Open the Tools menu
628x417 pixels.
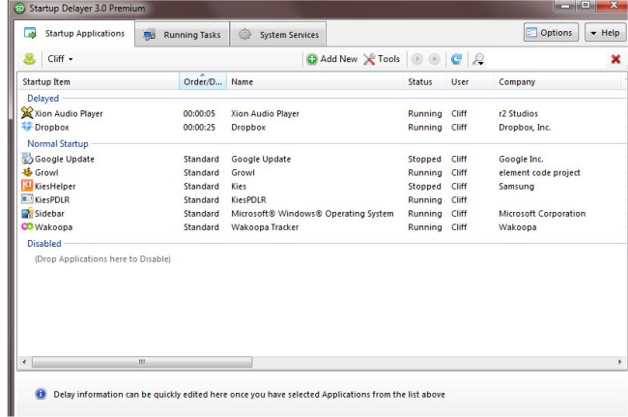(x=382, y=59)
